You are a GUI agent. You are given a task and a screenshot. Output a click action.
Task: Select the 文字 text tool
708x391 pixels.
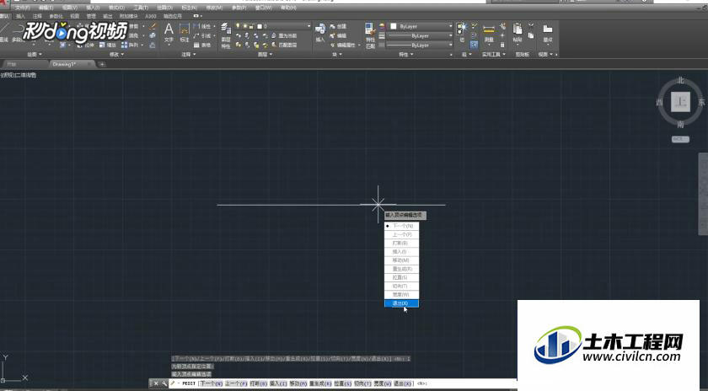pos(169,34)
